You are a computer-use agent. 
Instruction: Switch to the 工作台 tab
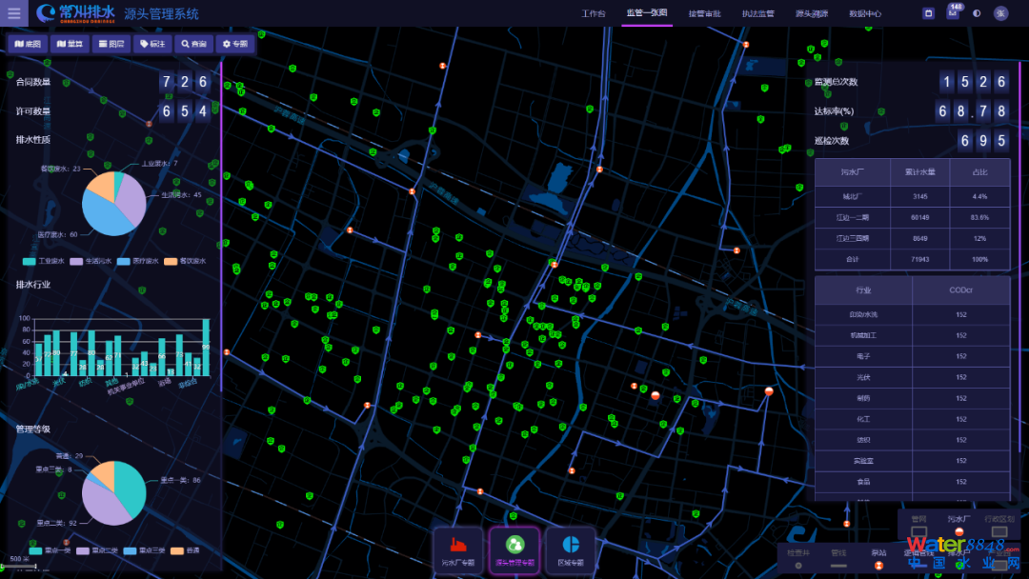coord(594,13)
